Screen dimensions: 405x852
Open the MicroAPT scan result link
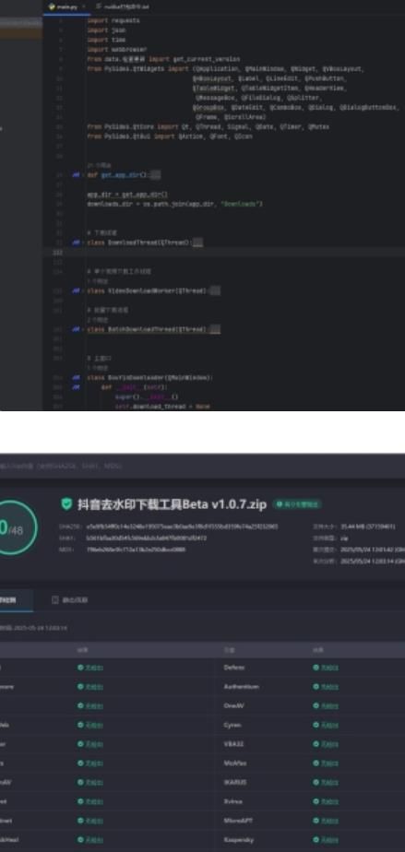(x=329, y=821)
